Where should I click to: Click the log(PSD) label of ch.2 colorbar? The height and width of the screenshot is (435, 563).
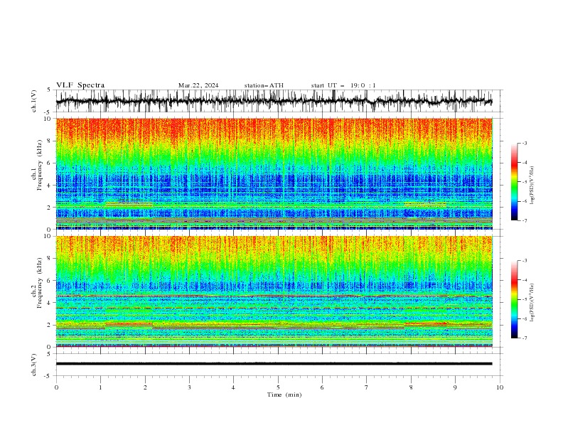[x=532, y=303]
